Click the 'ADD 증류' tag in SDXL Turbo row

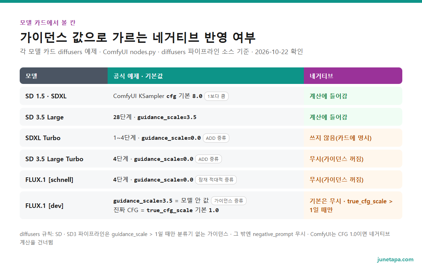pos(216,138)
